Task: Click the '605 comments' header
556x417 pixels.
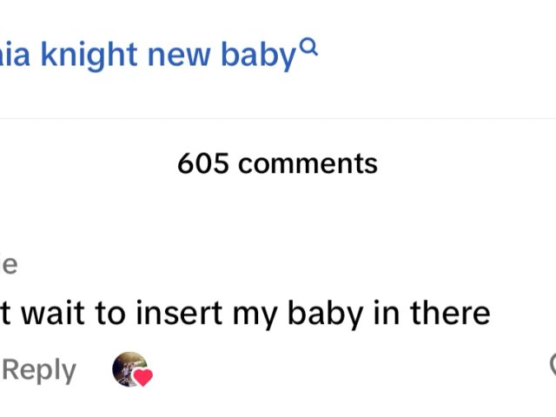Action: (x=277, y=163)
